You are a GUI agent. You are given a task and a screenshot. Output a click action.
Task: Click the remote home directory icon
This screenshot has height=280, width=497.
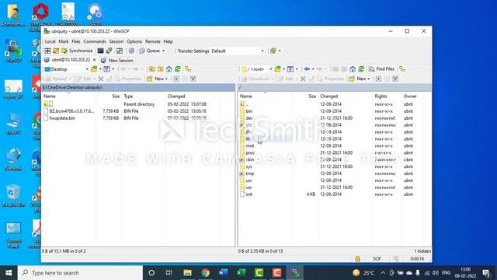click(353, 69)
